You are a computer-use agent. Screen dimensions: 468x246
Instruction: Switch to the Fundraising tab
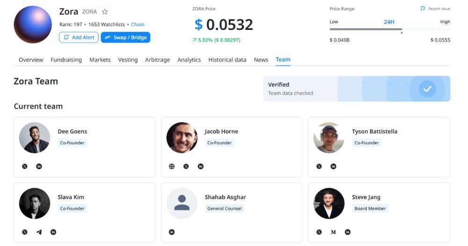(66, 60)
